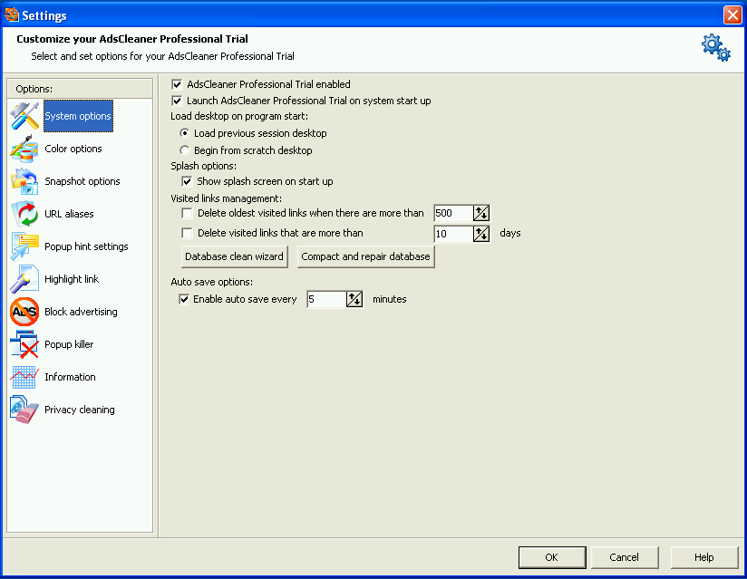
Task: Click Compact and repair database
Action: pos(366,256)
